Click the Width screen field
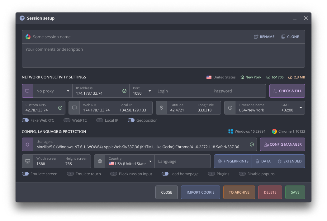 point(47,161)
